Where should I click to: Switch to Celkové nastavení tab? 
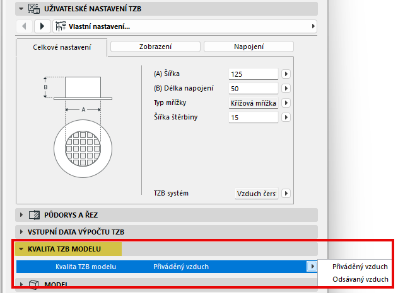tap(62, 47)
